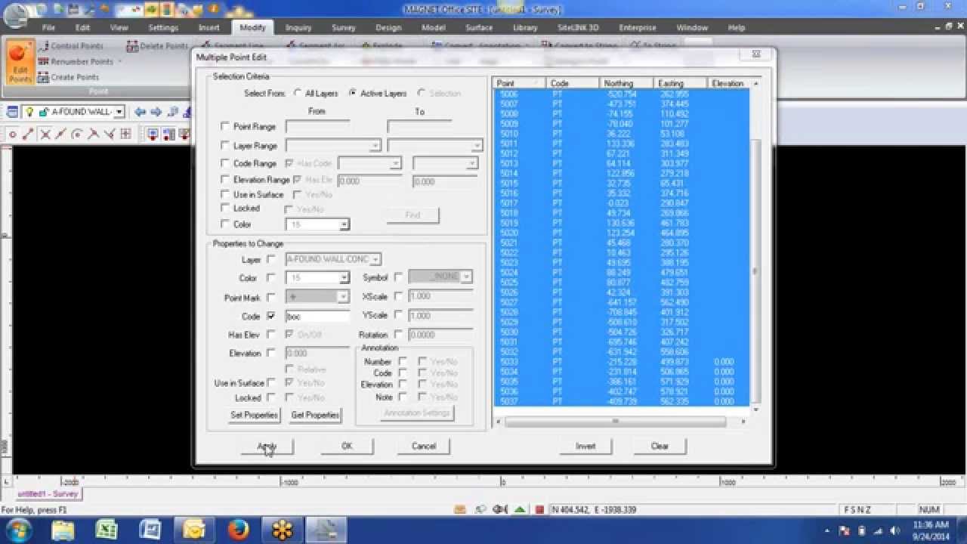Switch to the Inquiry ribbon tab

point(298,27)
